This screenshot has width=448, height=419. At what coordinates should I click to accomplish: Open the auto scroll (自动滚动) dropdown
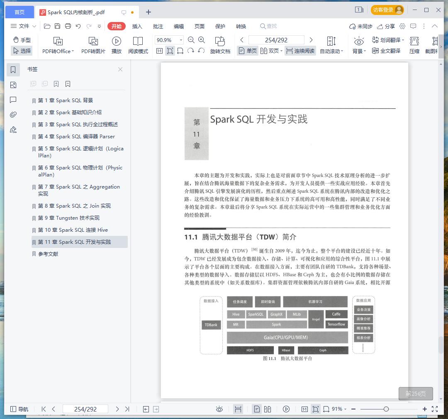coord(331,46)
